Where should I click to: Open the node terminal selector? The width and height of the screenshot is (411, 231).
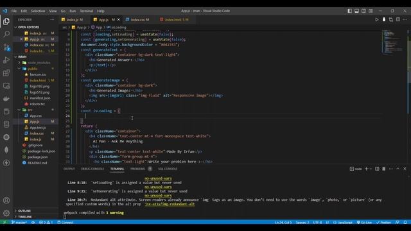(356, 169)
